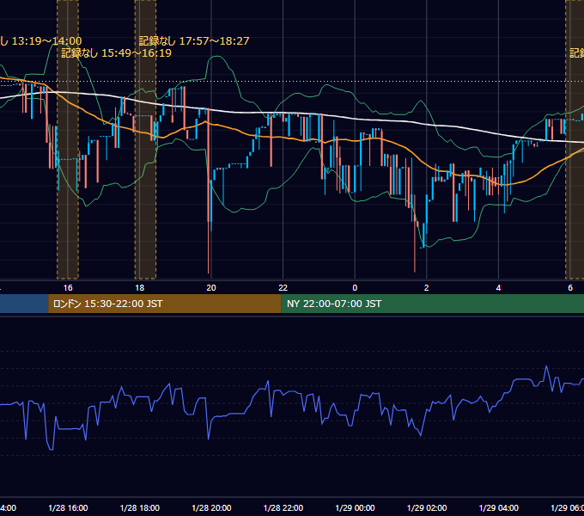Viewport: 584px width, 516px height.
Task: Click the 1/29 00:00 date label
Action: (x=355, y=507)
